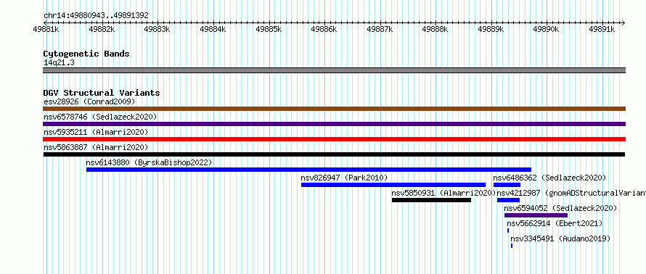
Task: Select the blue nsv6486362 variant bar
Action: click(507, 185)
